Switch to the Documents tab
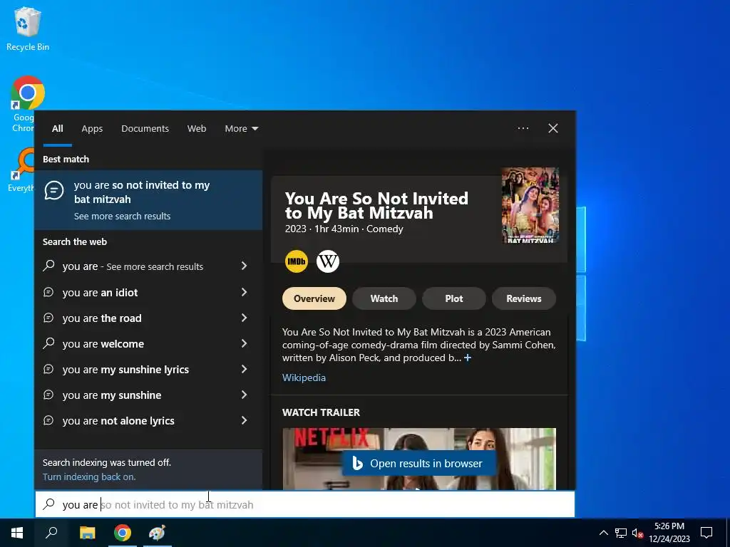Viewport: 730px width, 547px height. [145, 129]
